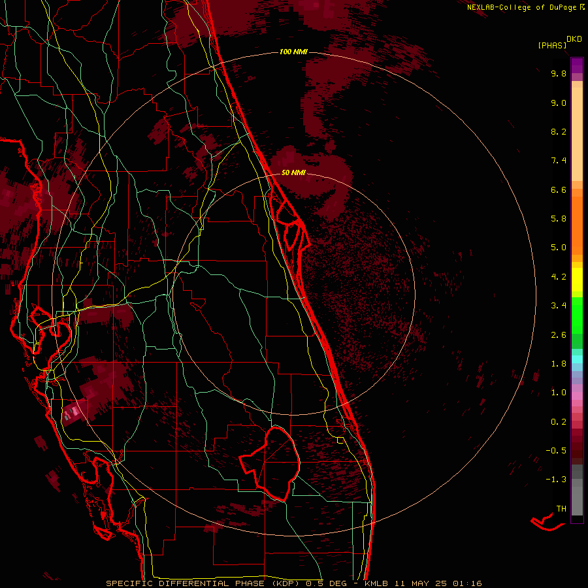Select the 100 NMI range ring label
This screenshot has height=588, width=588.
click(x=293, y=52)
